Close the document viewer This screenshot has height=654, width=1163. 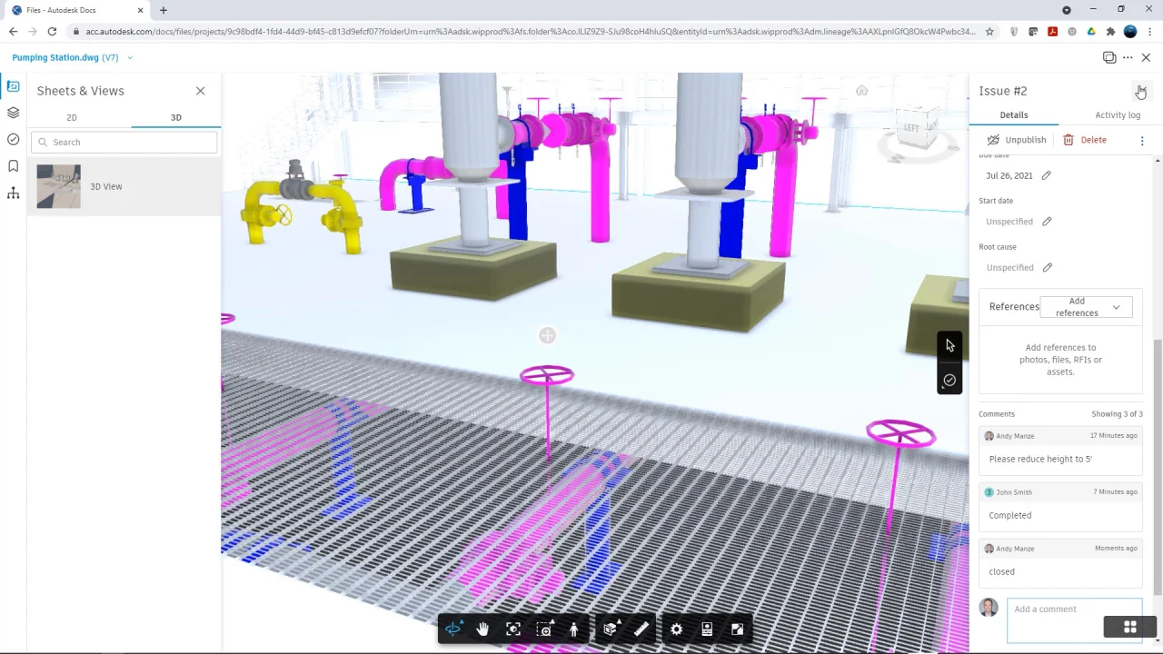click(x=1146, y=57)
